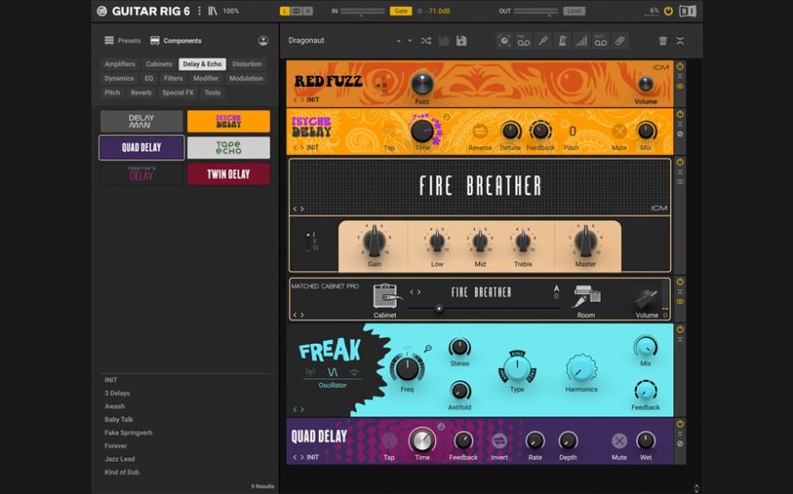The image size is (793, 494).
Task: Open the global FX macro rack tool
Action: [504, 41]
